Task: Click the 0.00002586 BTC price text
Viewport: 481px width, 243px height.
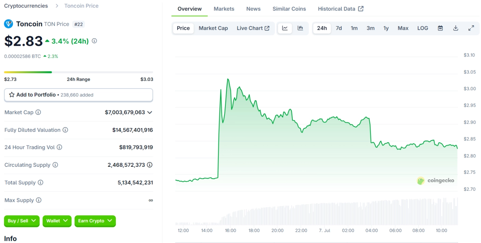Action: [23, 56]
